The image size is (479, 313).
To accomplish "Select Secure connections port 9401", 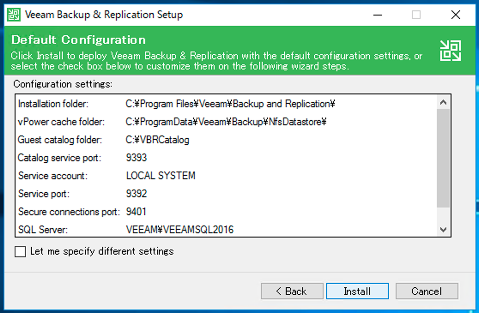I will coord(136,212).
